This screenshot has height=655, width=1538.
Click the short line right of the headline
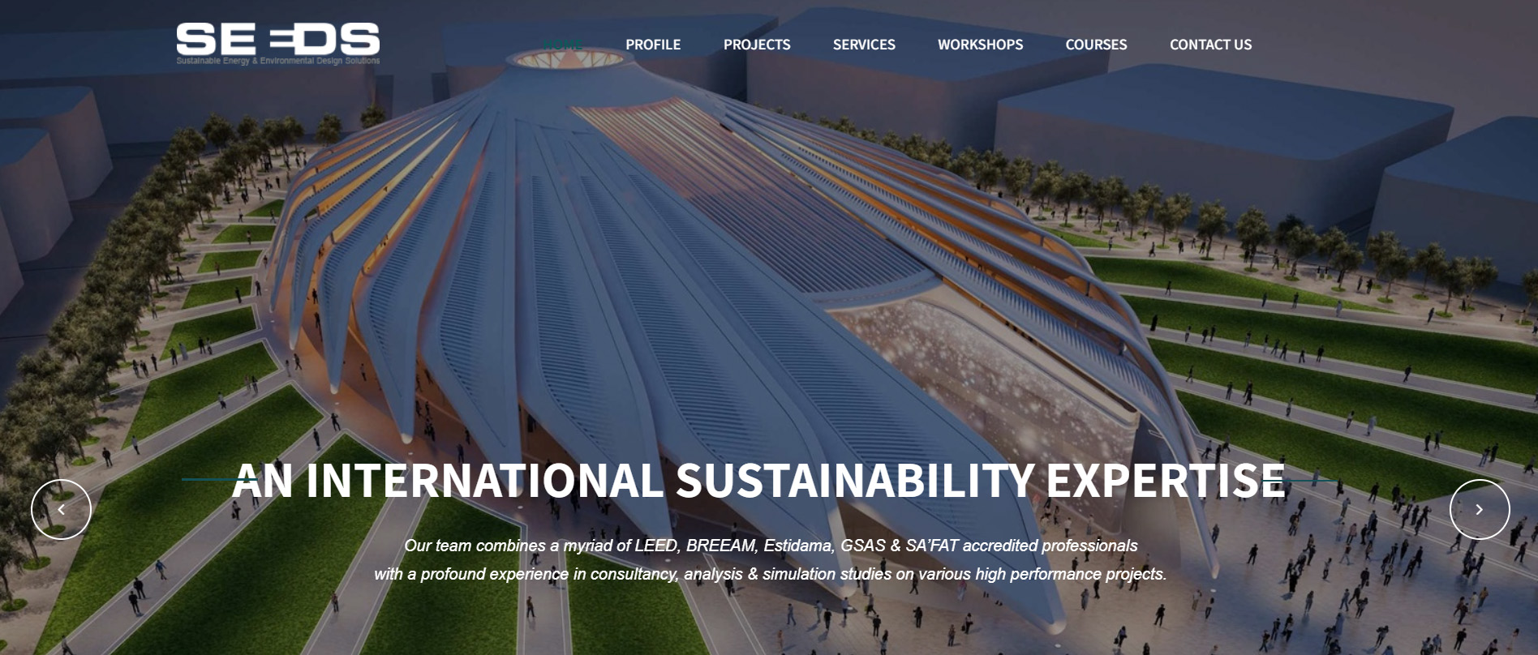(x=1312, y=480)
